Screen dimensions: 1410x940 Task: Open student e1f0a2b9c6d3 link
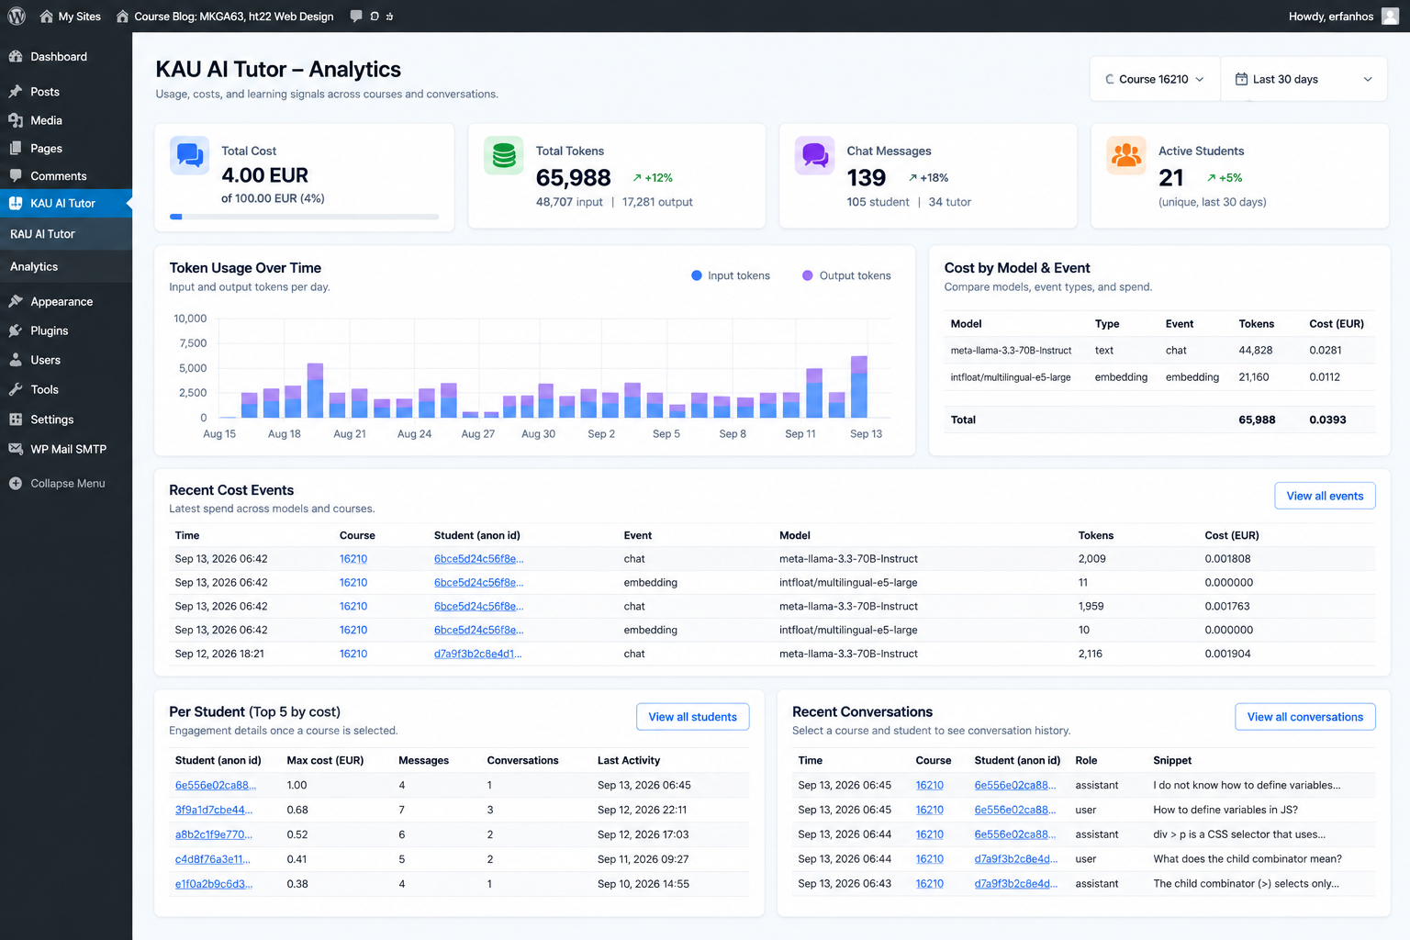(214, 884)
